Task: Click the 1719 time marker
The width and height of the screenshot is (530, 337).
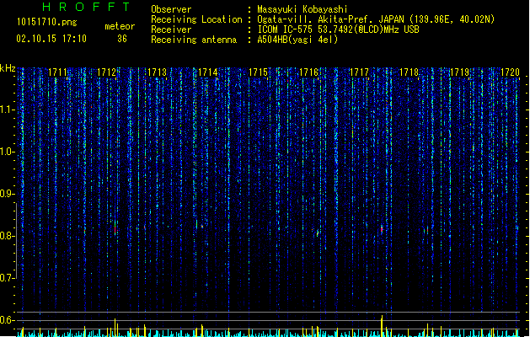Action: coord(460,72)
